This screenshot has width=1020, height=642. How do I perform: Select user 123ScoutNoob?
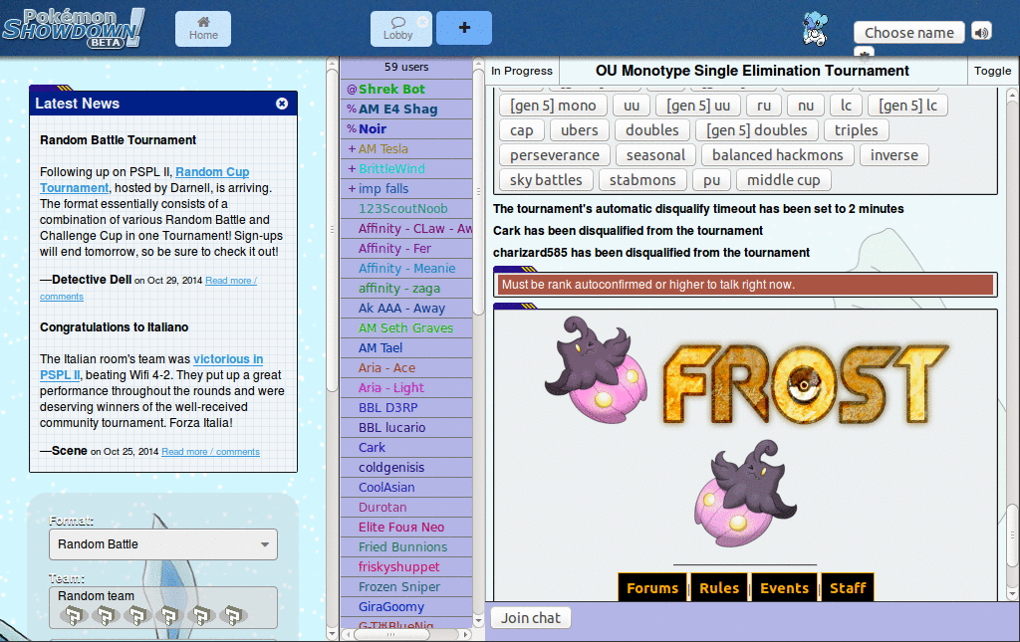pyautogui.click(x=406, y=209)
